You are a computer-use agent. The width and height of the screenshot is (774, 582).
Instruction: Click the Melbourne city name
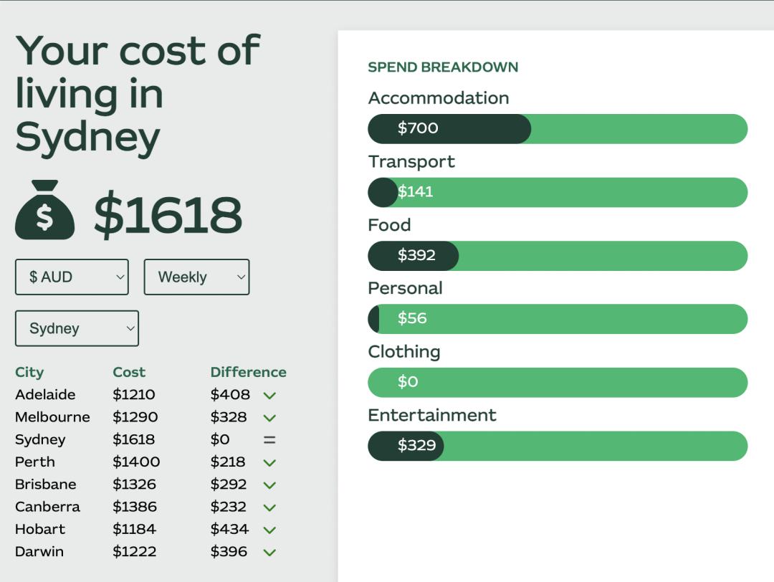click(52, 417)
